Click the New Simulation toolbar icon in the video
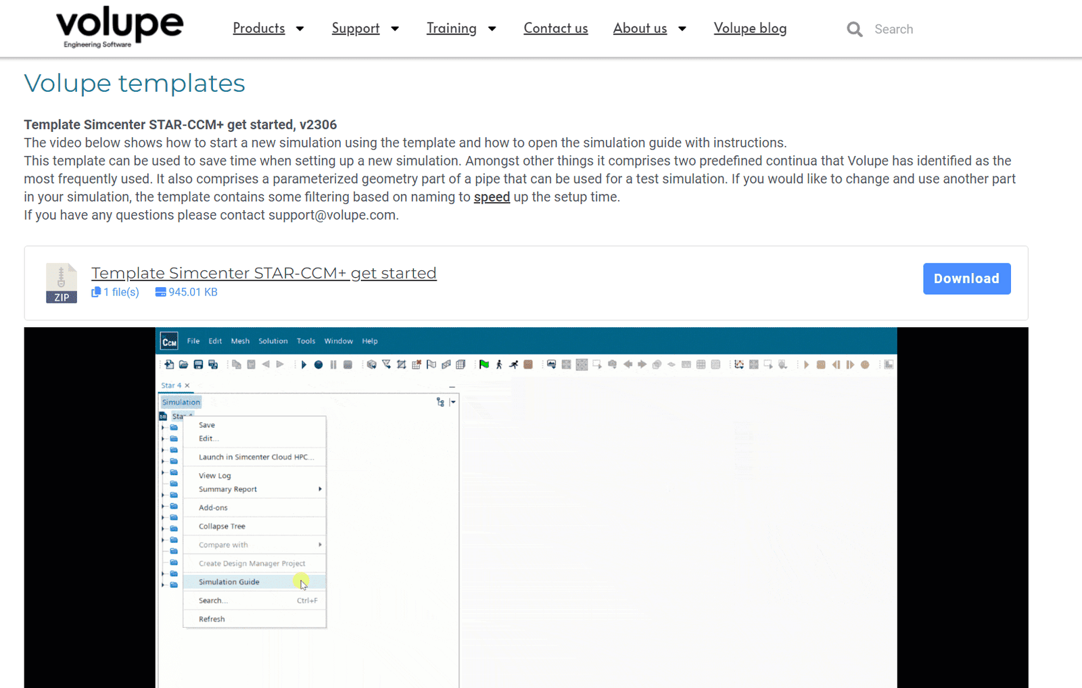This screenshot has width=1082, height=688. coord(169,364)
